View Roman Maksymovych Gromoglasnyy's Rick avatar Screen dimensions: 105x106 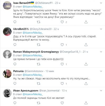click(7, 54)
